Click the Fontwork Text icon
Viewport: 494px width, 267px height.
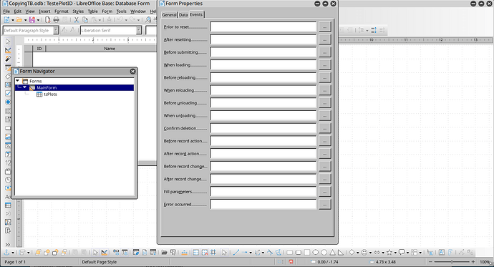[x=450, y=252]
